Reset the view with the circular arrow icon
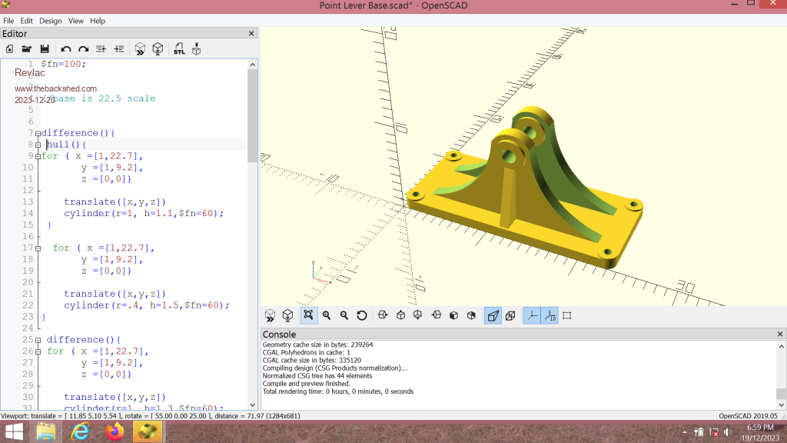Viewport: 787px width, 443px height. [362, 315]
